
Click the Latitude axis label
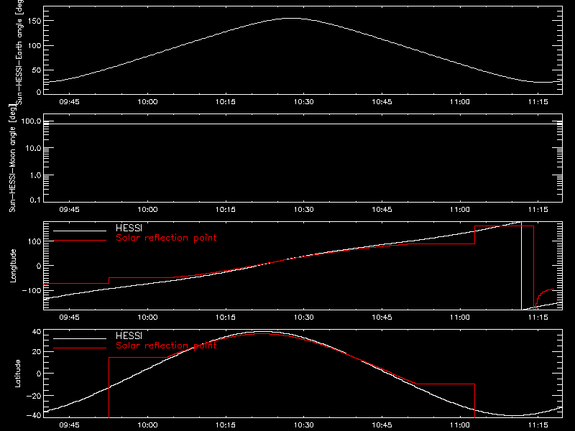pos(17,374)
